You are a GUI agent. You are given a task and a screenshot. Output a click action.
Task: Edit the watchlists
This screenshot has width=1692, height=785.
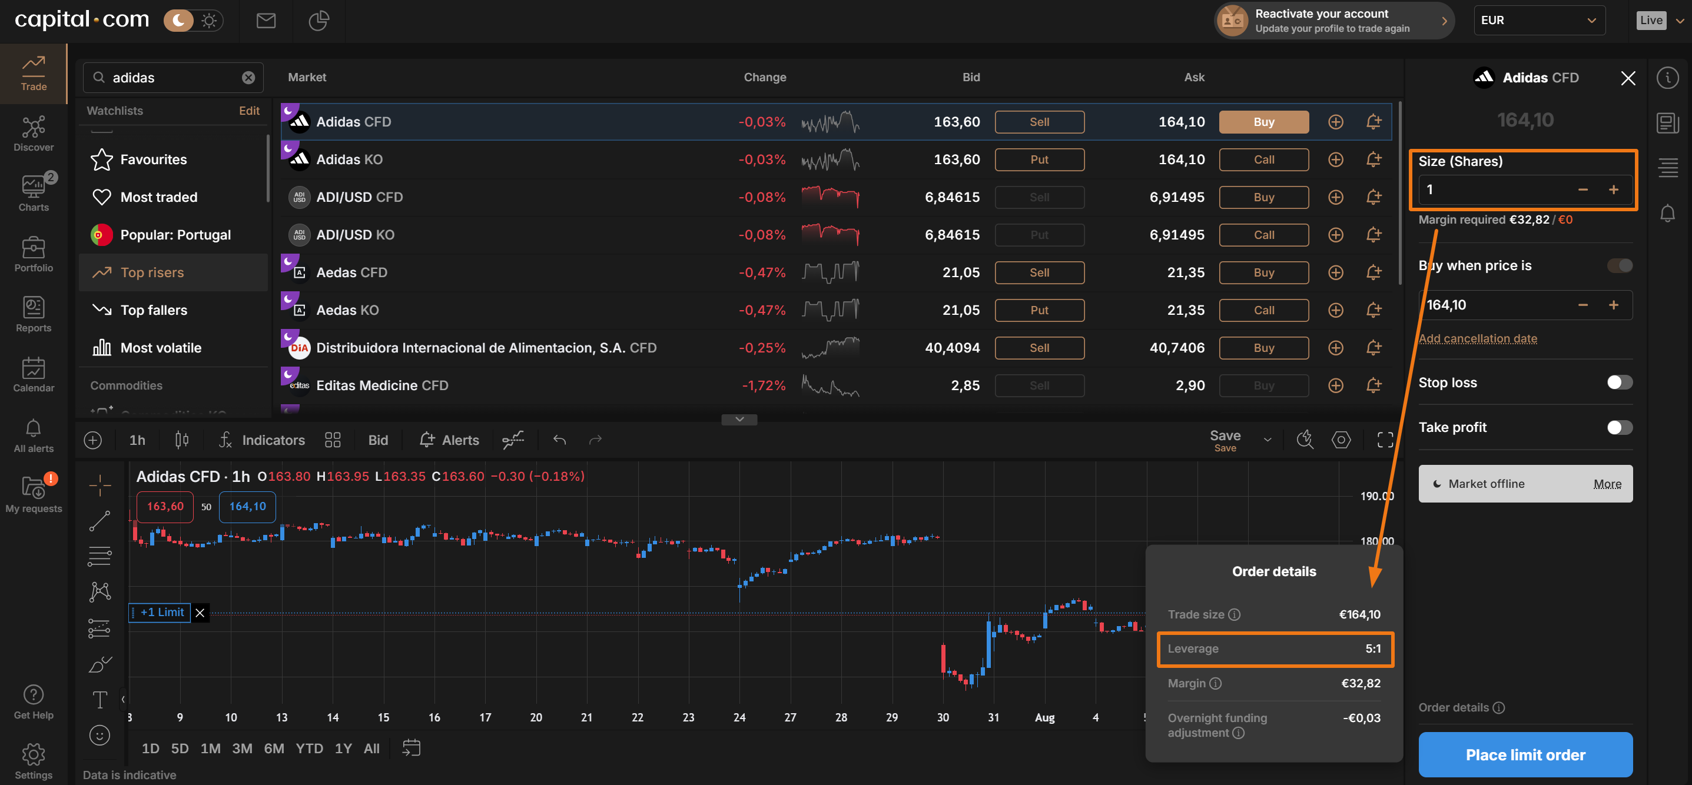pos(249,111)
